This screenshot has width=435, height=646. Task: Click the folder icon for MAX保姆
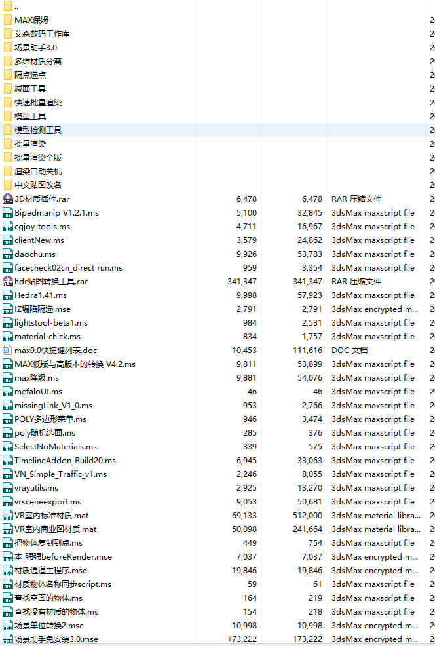click(x=8, y=20)
